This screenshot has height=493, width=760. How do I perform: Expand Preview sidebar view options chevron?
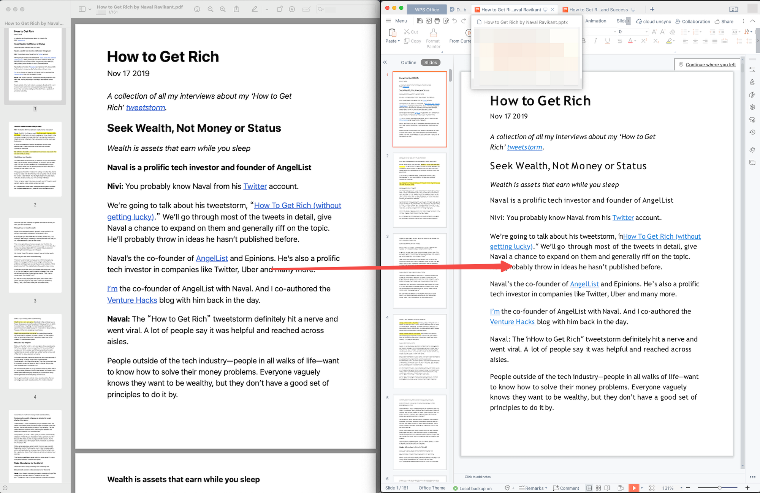coord(90,9)
